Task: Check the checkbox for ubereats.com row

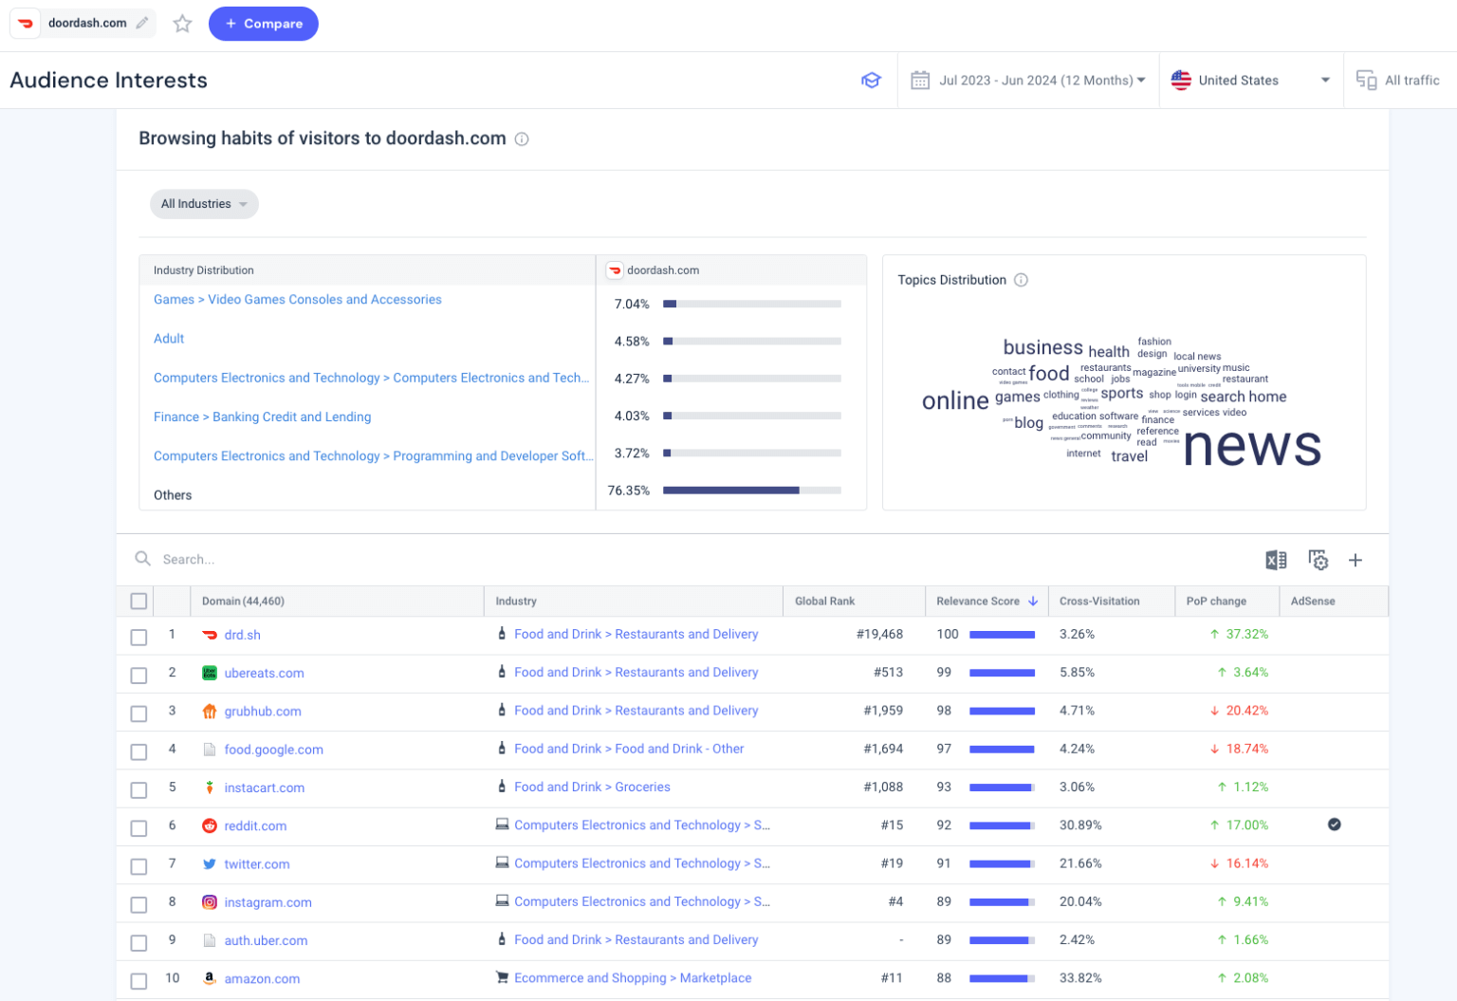Action: [138, 675]
